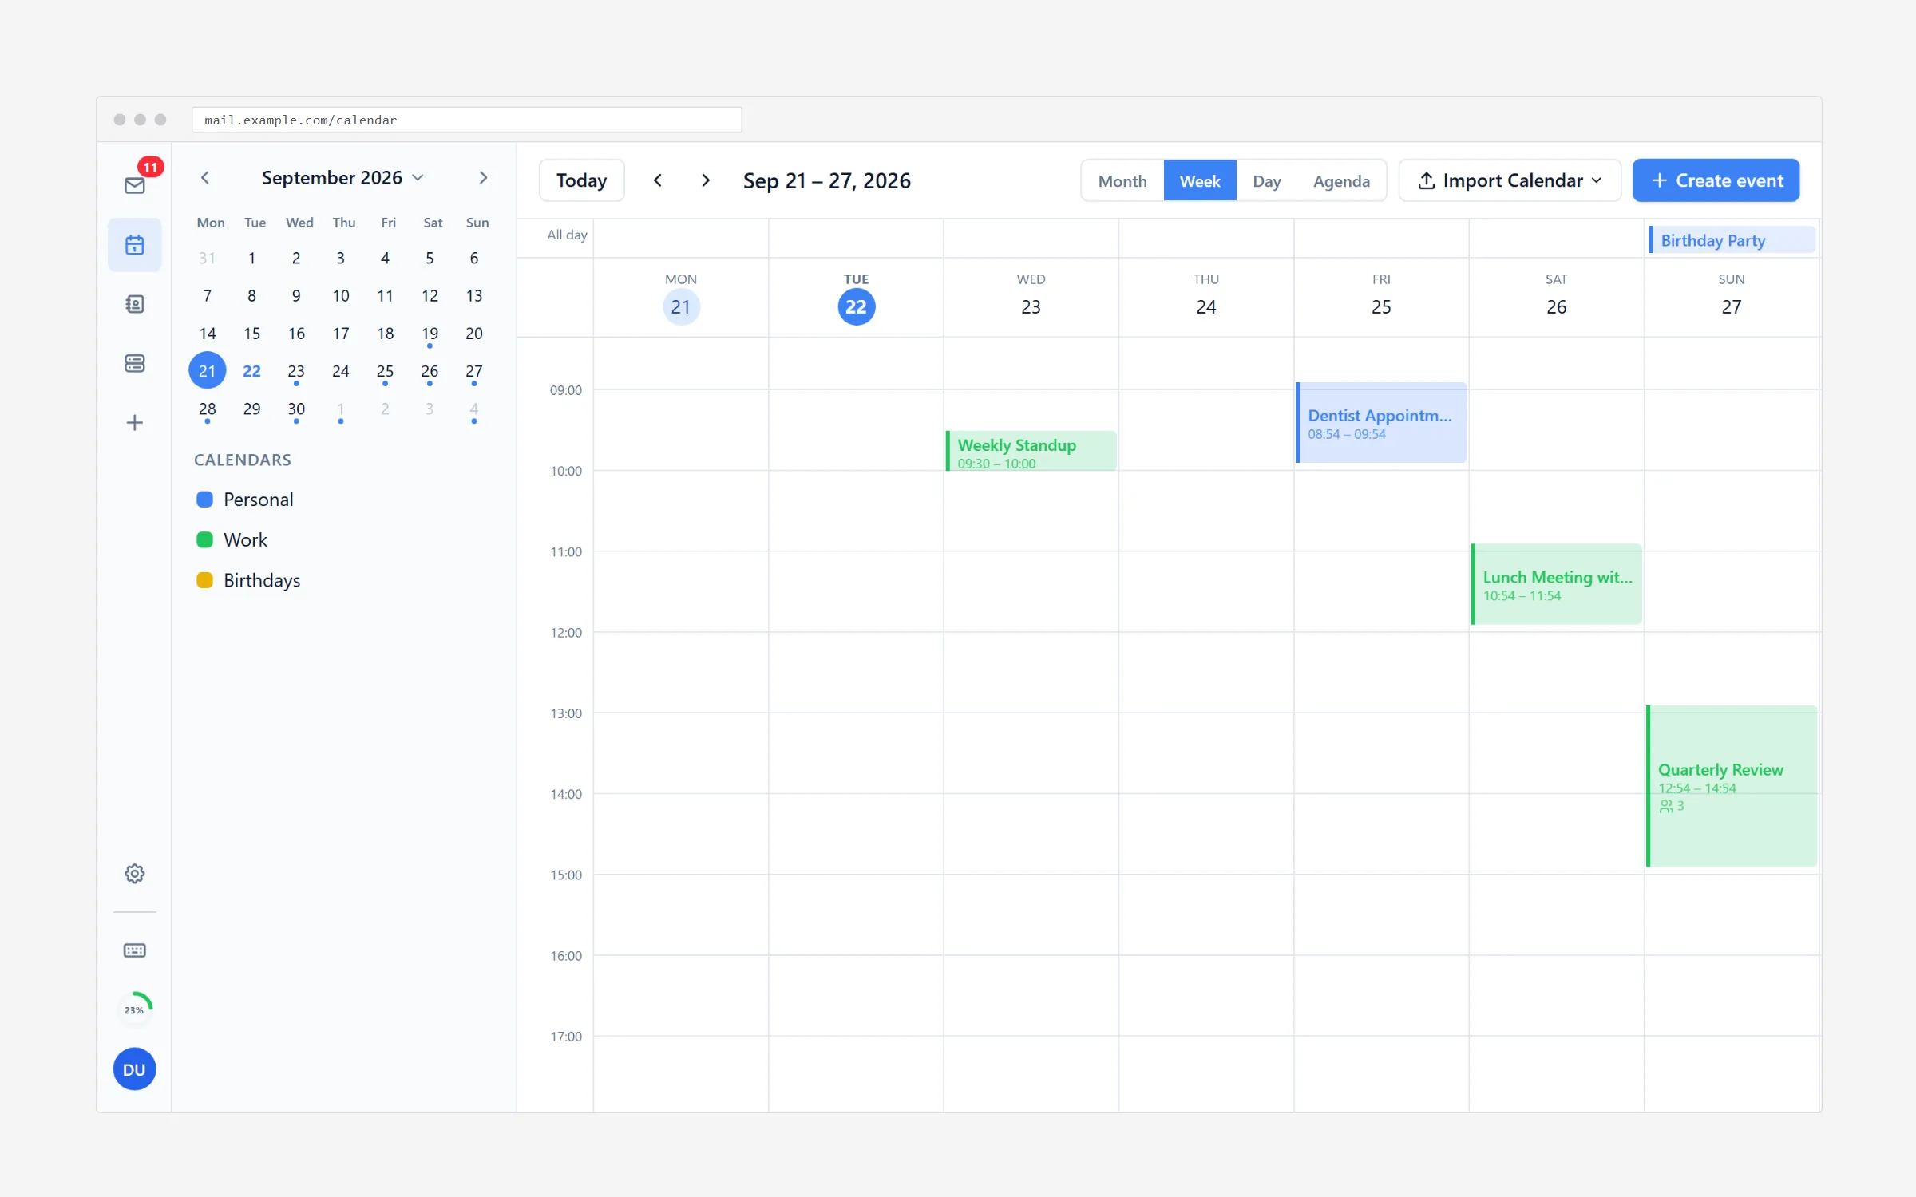Select the calendar icon in sidebar
This screenshot has height=1197, width=1916.
(x=134, y=245)
